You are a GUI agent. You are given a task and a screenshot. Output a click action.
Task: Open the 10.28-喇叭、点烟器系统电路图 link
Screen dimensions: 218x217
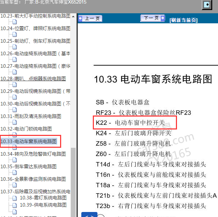(33, 79)
